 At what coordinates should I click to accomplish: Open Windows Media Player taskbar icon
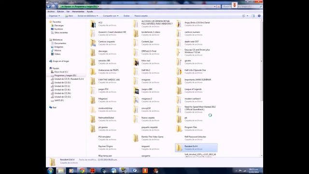click(71, 171)
